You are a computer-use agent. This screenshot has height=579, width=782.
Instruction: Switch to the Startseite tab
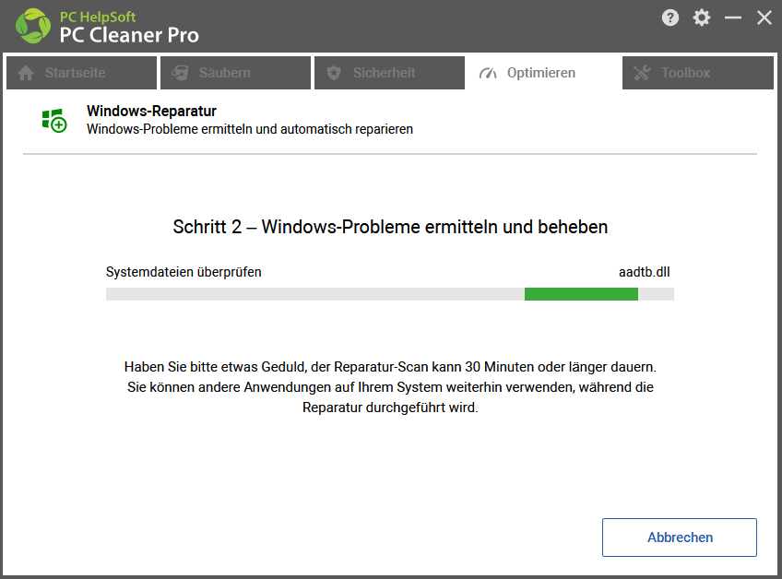coord(81,73)
